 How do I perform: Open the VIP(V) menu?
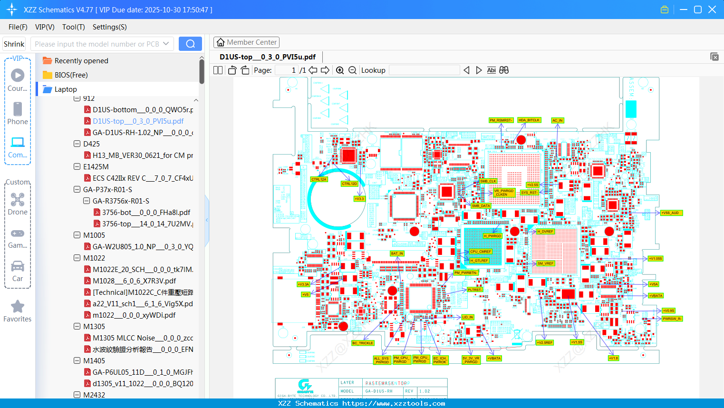pyautogui.click(x=45, y=27)
